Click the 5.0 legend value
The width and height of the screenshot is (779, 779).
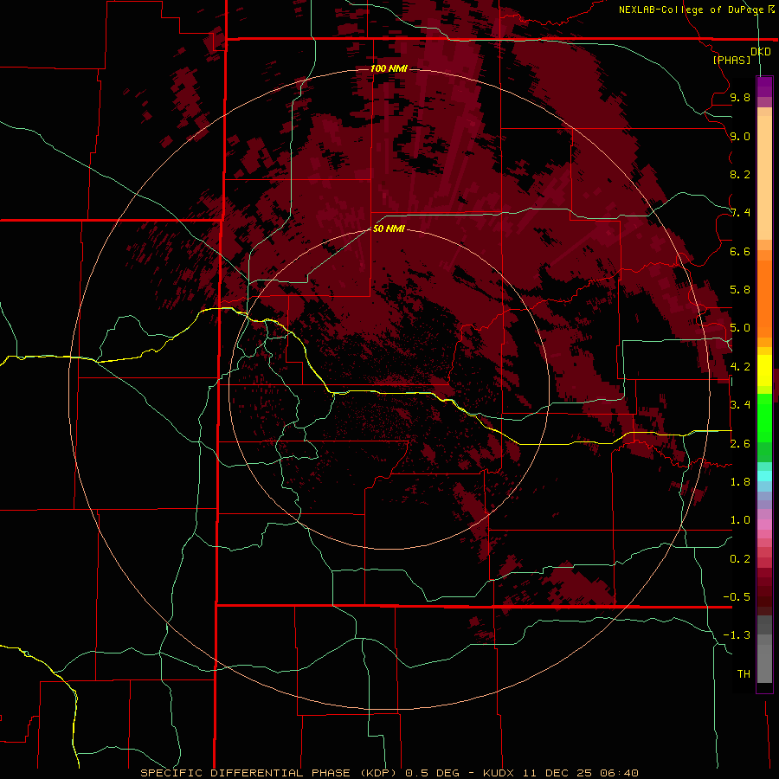point(740,328)
